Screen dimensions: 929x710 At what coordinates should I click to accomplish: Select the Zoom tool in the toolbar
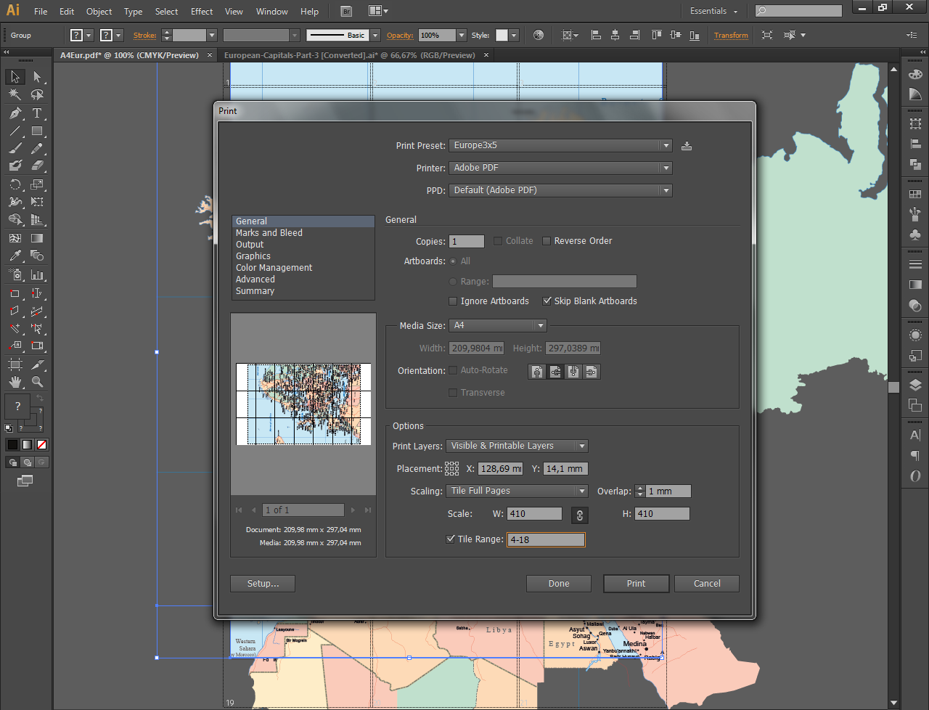37,380
